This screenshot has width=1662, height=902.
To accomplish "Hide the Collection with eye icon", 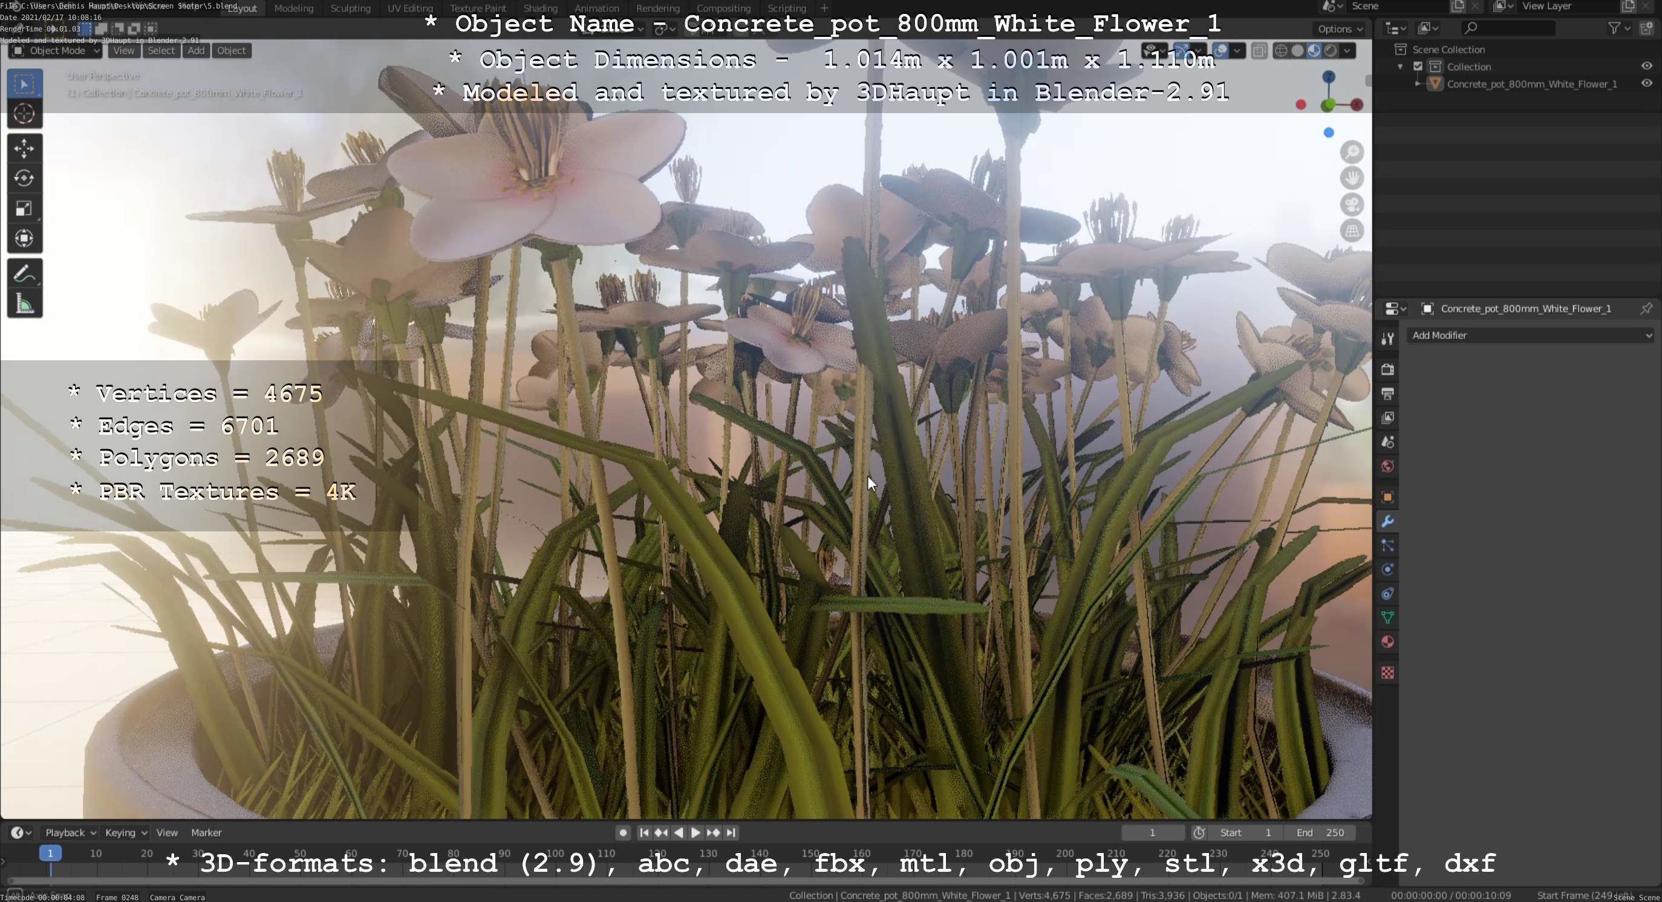I will tap(1646, 66).
